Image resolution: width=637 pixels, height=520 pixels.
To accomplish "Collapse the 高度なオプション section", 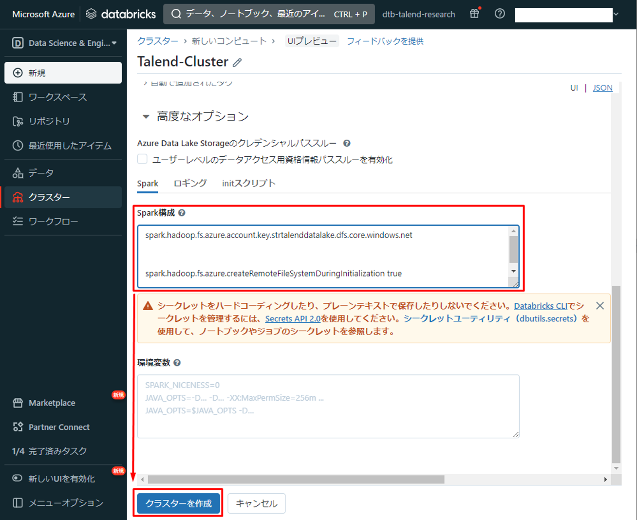I will pyautogui.click(x=146, y=117).
